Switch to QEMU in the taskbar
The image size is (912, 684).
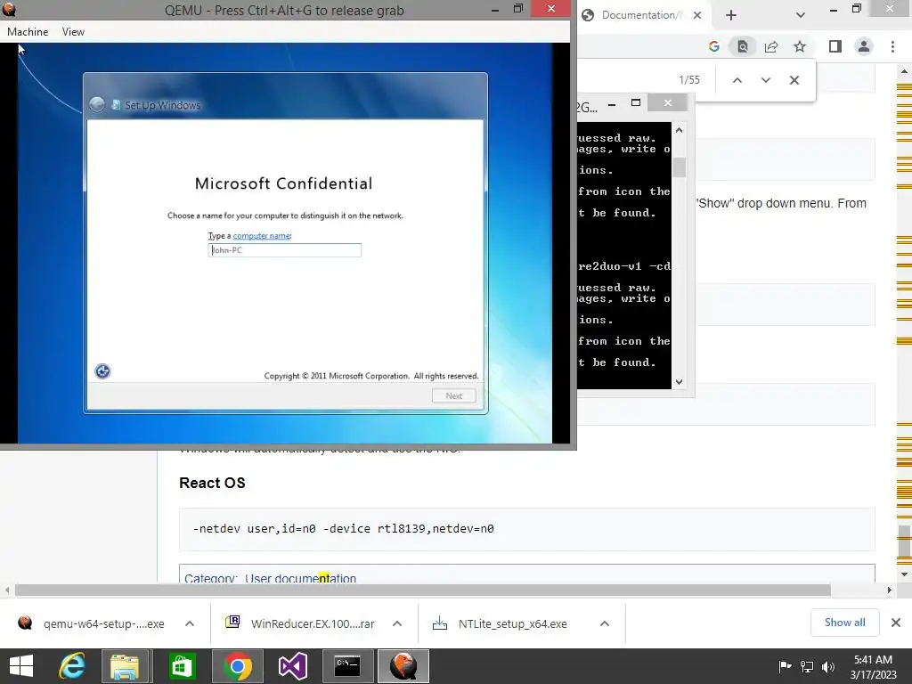pos(403,666)
